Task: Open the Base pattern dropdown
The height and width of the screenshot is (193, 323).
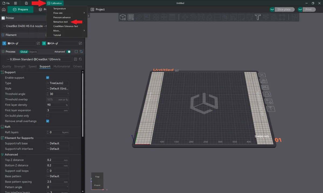Action: 58,176
